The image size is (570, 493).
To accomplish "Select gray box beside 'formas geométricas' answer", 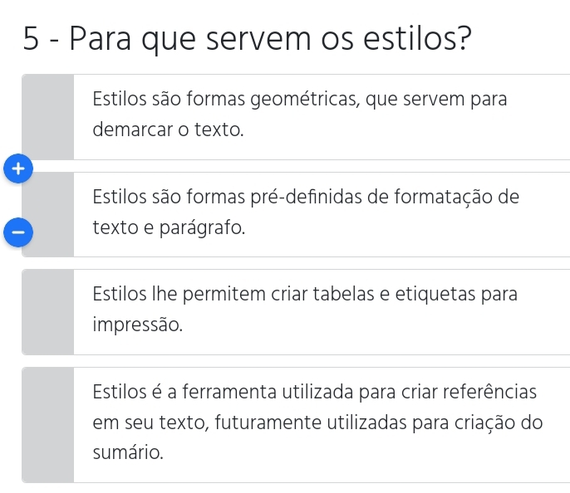I will pos(48,116).
